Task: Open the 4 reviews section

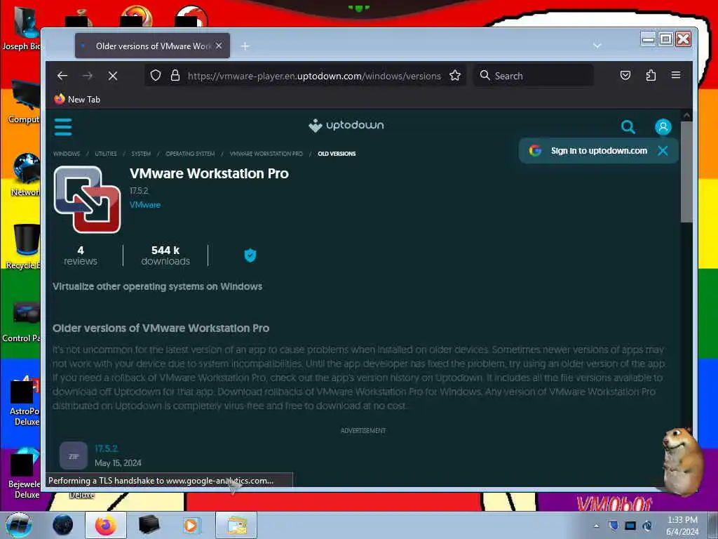Action: 81,255
